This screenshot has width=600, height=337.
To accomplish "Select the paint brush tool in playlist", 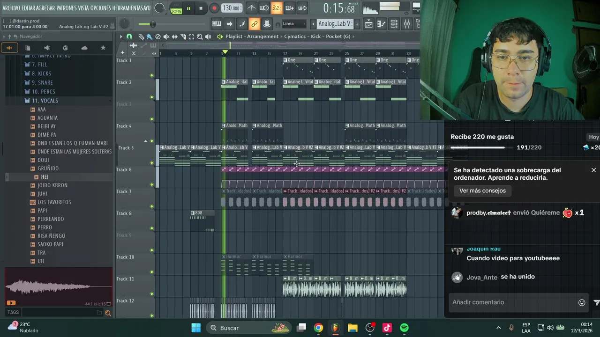I will (x=149, y=37).
